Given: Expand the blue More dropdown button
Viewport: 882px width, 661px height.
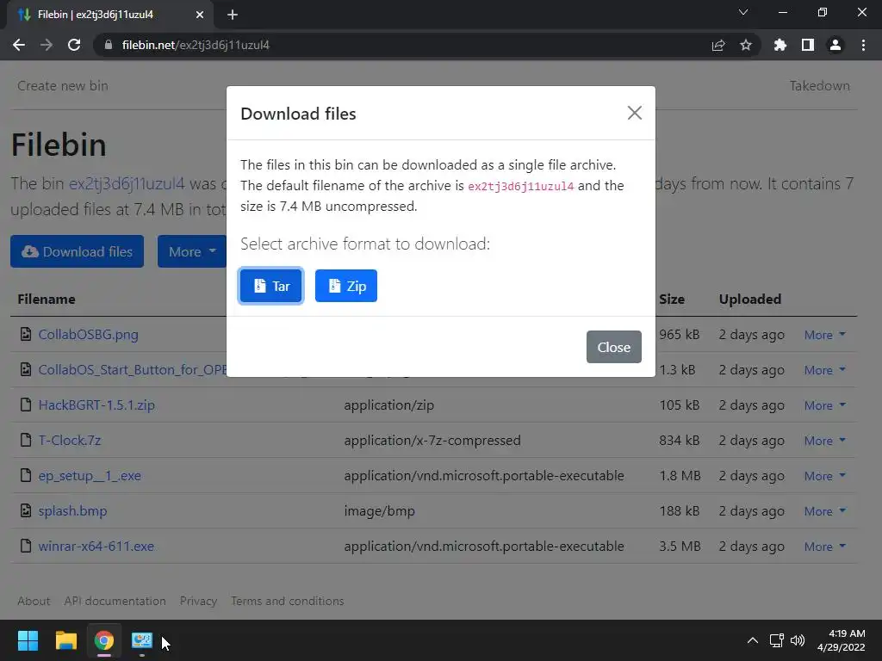Looking at the screenshot, I should click(192, 251).
